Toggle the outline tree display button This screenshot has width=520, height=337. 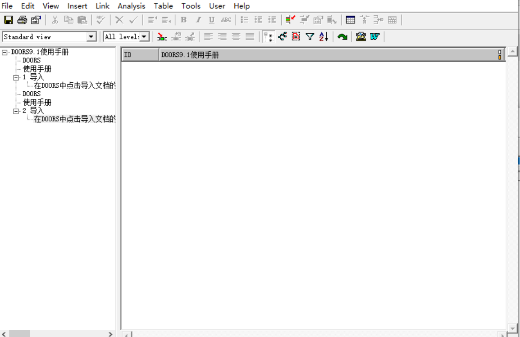(269, 37)
